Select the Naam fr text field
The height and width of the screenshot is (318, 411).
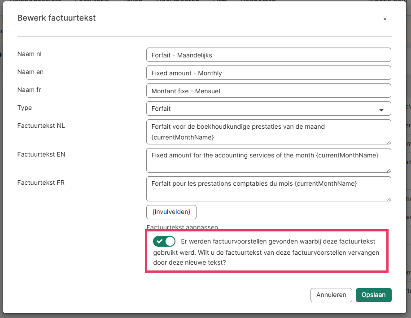tap(268, 91)
